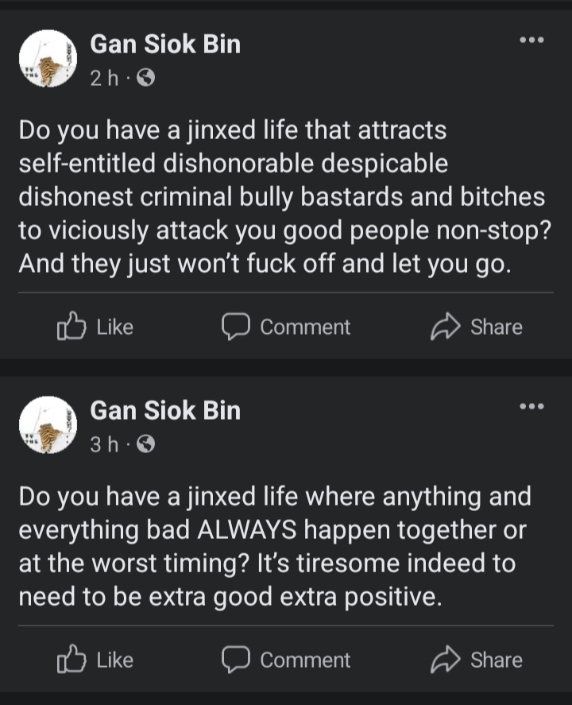The image size is (572, 705).
Task: Click public globe icon on the 3 h post
Action: coord(145,445)
